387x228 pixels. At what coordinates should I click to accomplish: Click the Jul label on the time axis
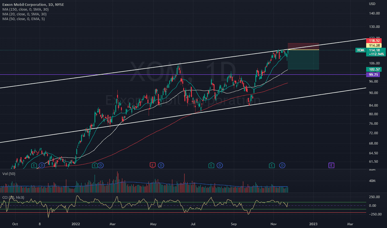pos(193,224)
